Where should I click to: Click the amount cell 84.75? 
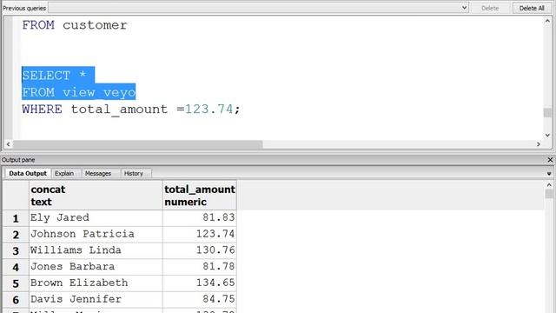pyautogui.click(x=200, y=299)
